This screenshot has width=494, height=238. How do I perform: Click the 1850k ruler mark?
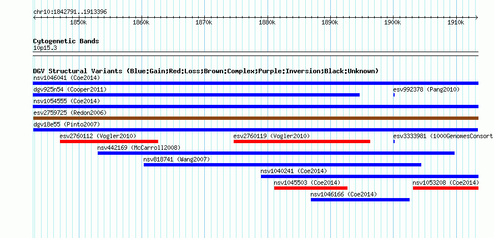(x=78, y=23)
